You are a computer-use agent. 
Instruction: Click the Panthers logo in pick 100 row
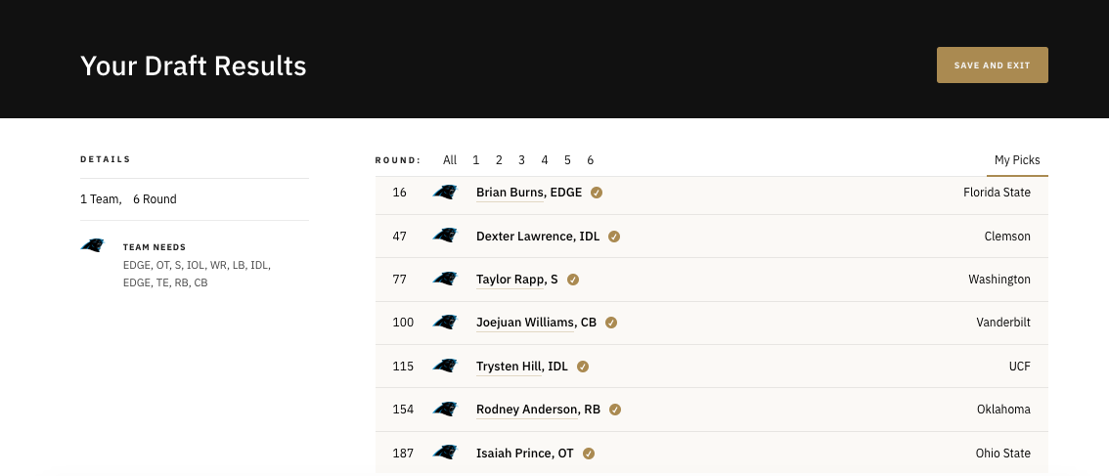[x=445, y=323]
